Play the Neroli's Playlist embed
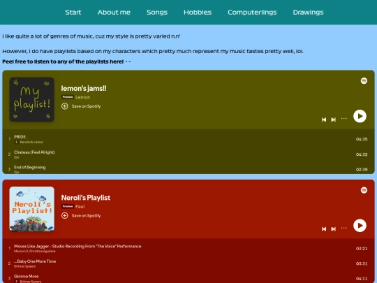The image size is (377, 283). [x=360, y=226]
